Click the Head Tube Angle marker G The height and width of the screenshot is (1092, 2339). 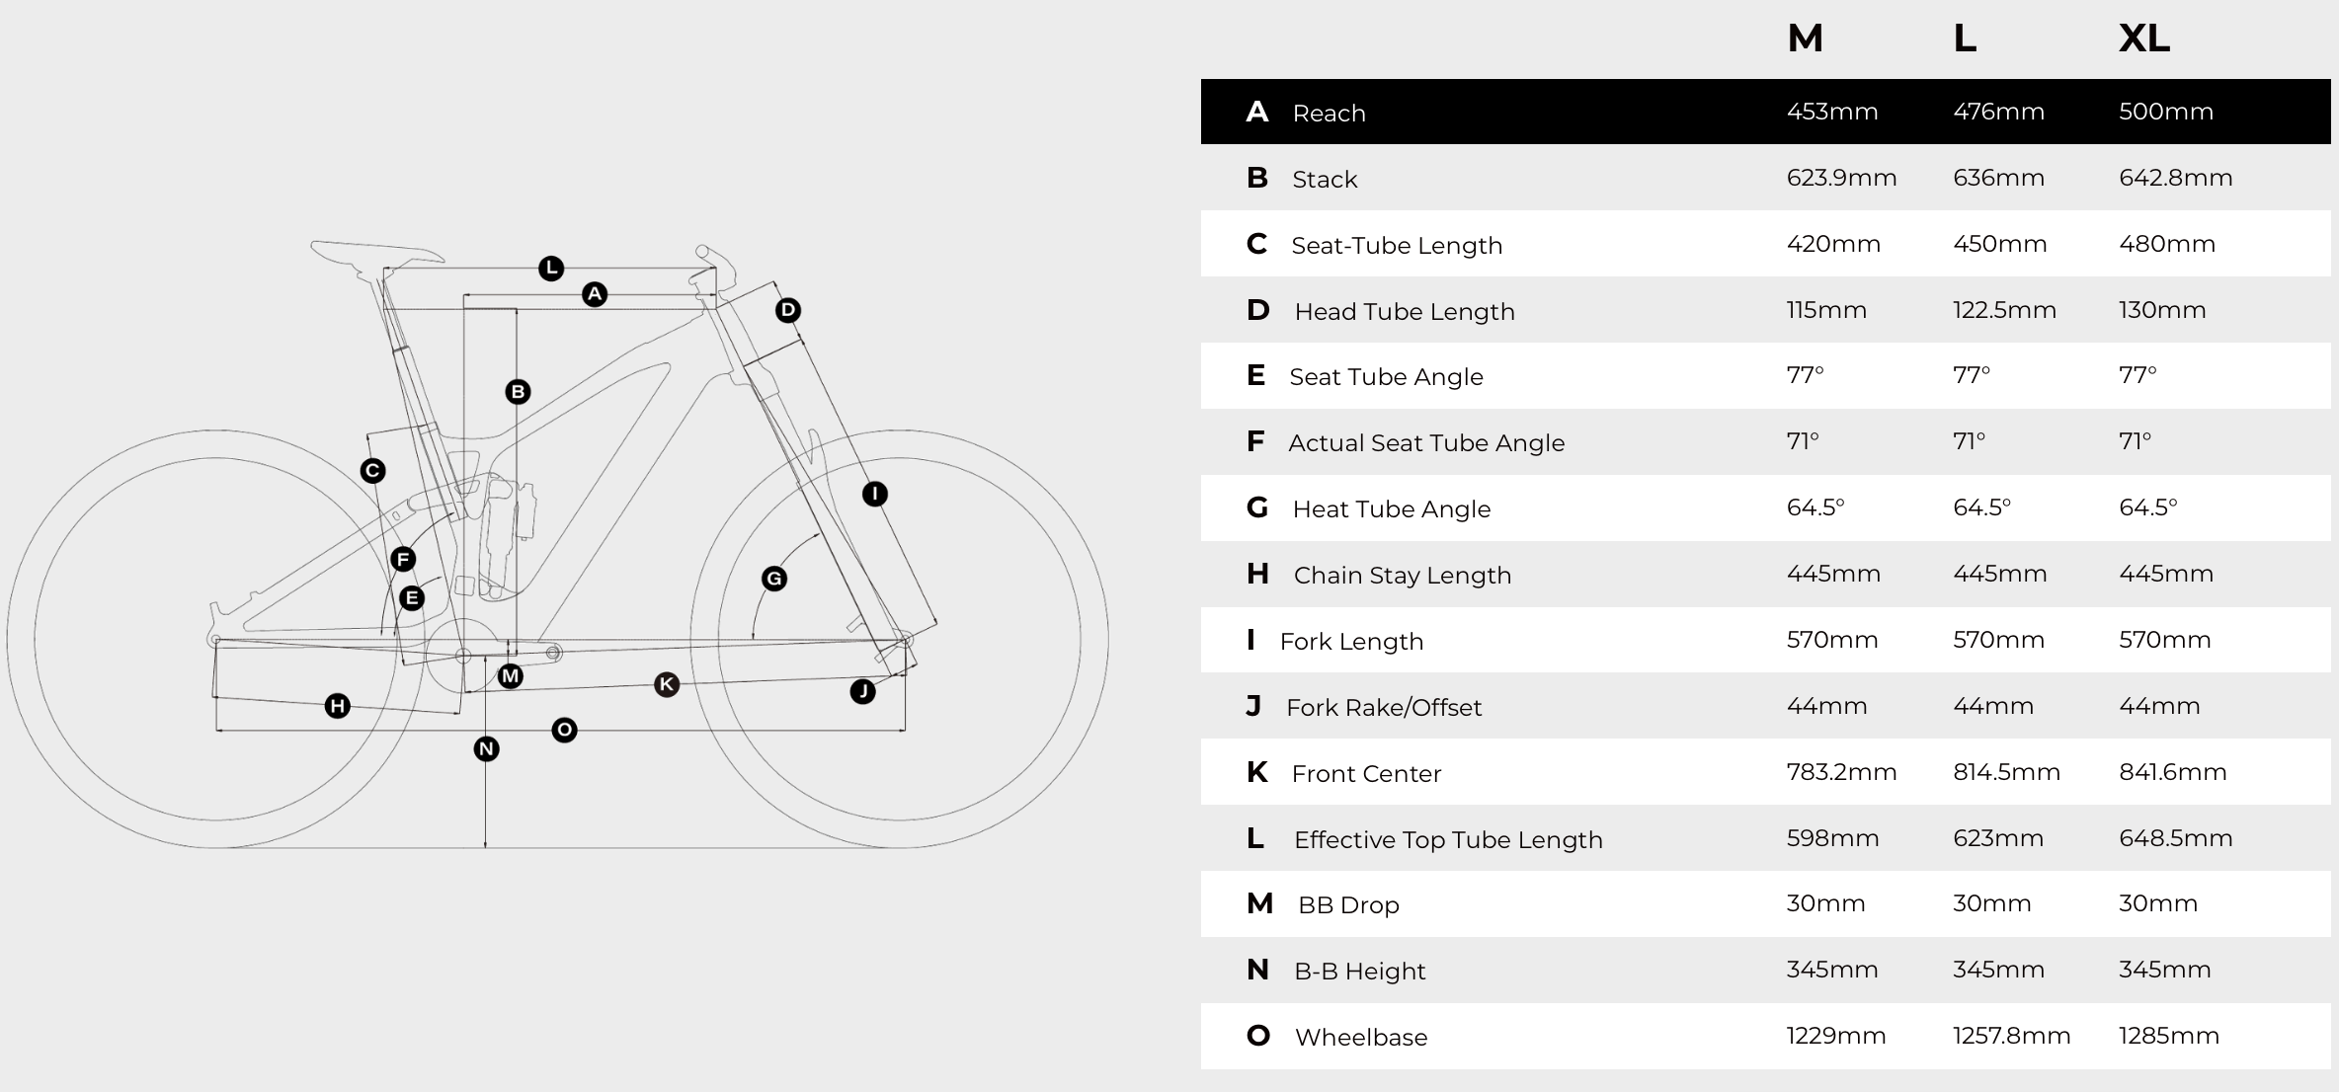click(774, 580)
